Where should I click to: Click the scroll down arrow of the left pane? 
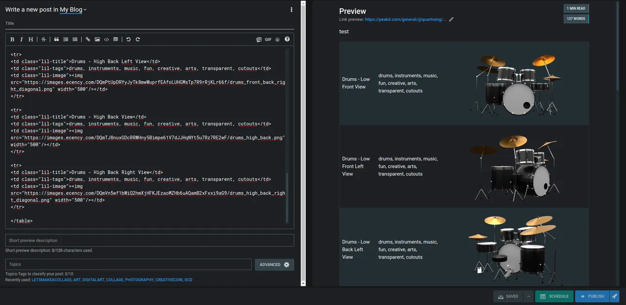[x=303, y=283]
